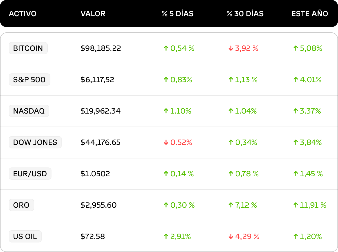Viewport: 338px width, 252px height.
Task: Select the BITCOIN asset tag
Action: [x=28, y=48]
